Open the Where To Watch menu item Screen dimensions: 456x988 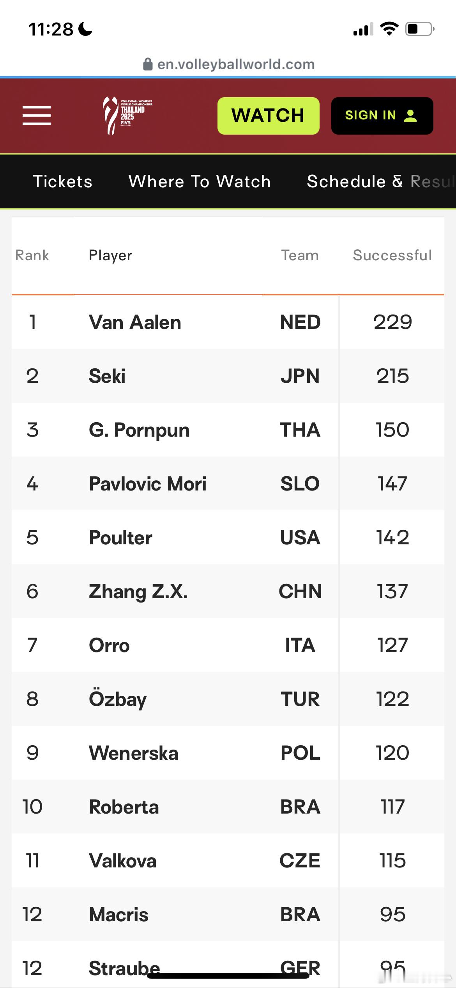pyautogui.click(x=200, y=181)
